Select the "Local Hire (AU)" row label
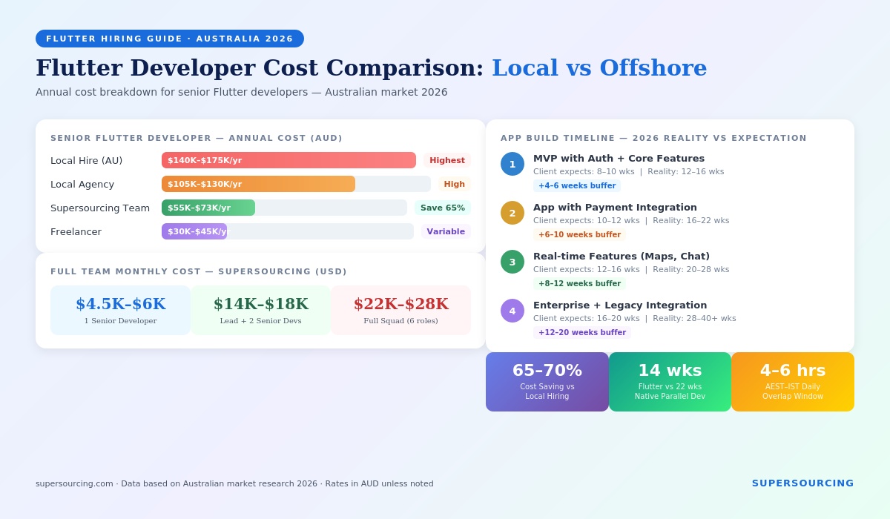 coord(87,160)
